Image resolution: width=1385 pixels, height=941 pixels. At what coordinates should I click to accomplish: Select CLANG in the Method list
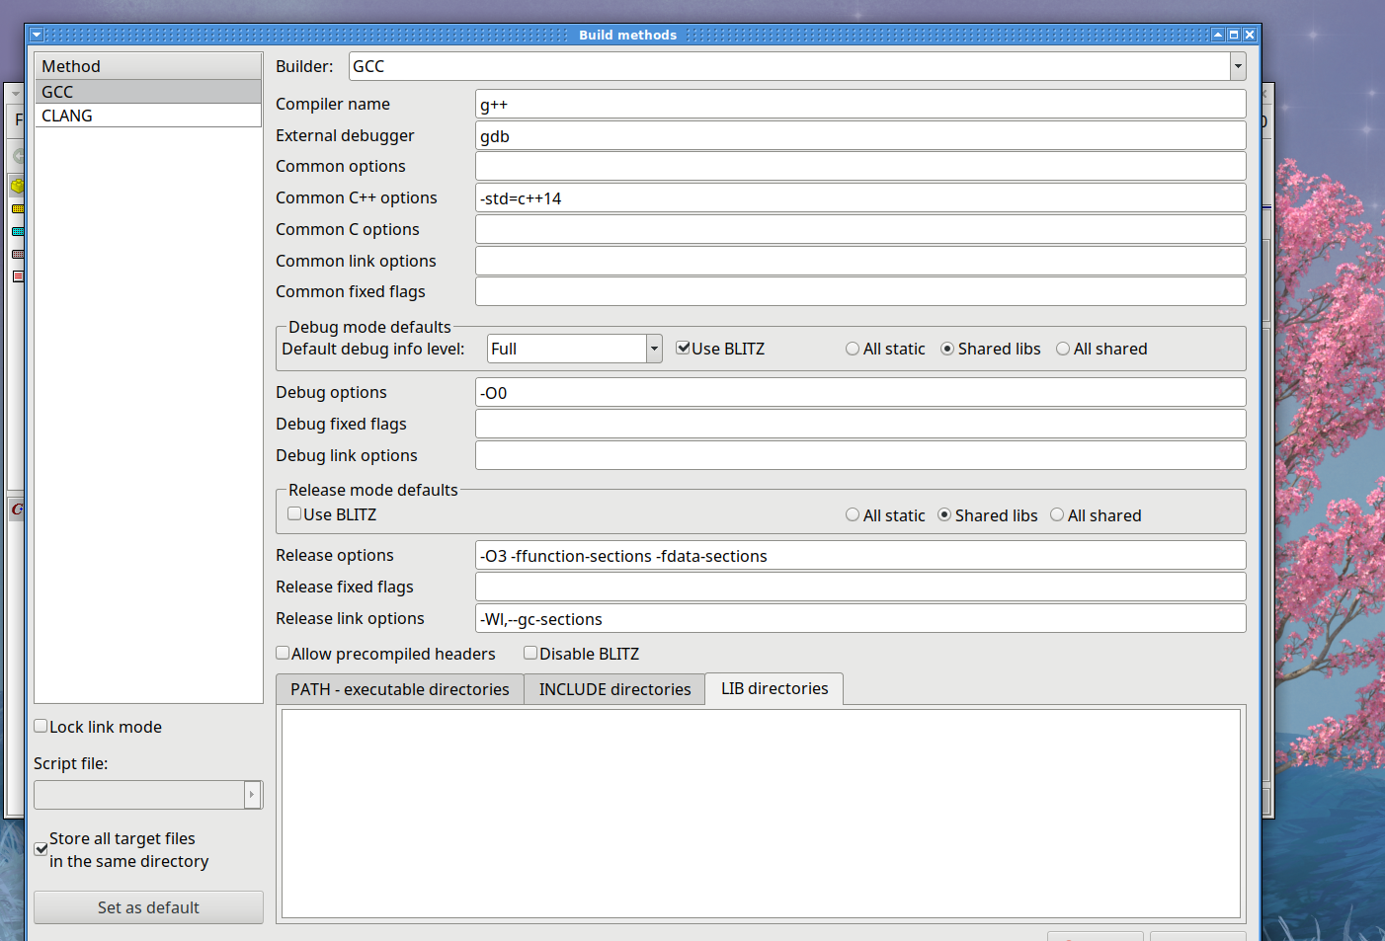point(67,116)
